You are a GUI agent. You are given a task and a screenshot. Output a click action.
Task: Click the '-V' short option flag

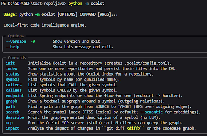33,41
